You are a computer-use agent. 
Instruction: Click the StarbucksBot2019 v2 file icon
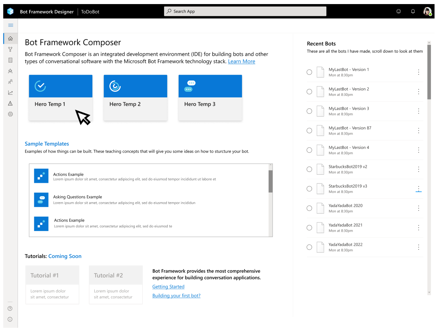click(320, 169)
